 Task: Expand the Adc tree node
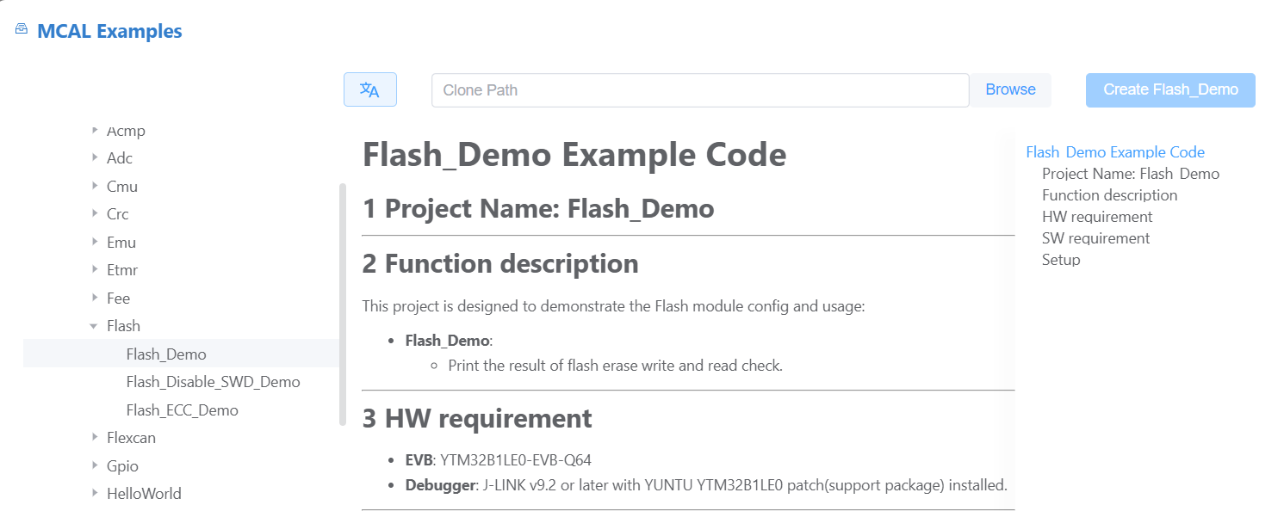[x=95, y=157]
